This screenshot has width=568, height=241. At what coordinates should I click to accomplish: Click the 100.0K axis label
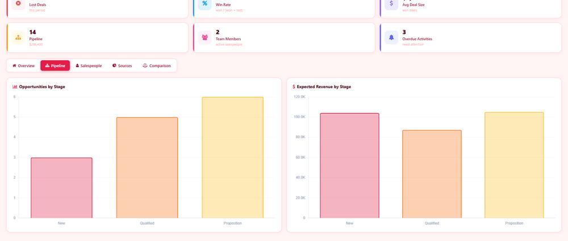coord(299,117)
